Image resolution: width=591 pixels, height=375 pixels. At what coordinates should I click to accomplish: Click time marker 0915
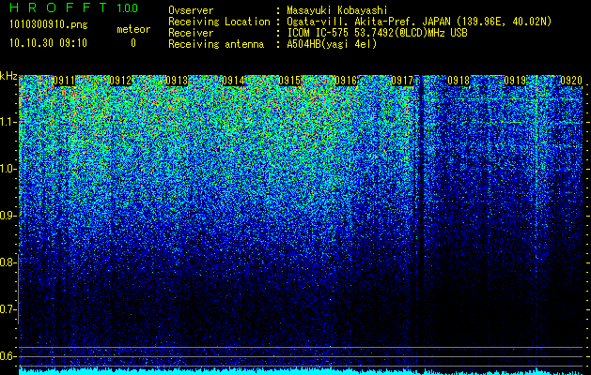click(289, 81)
